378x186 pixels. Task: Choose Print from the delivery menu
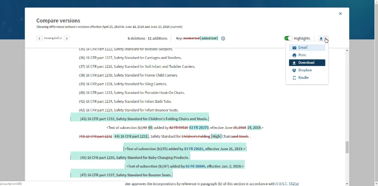302,55
